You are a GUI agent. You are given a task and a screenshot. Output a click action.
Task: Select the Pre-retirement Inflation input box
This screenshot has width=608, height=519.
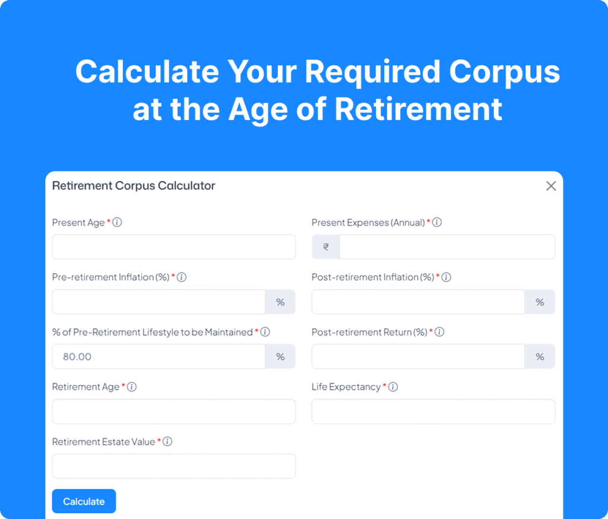pos(159,302)
